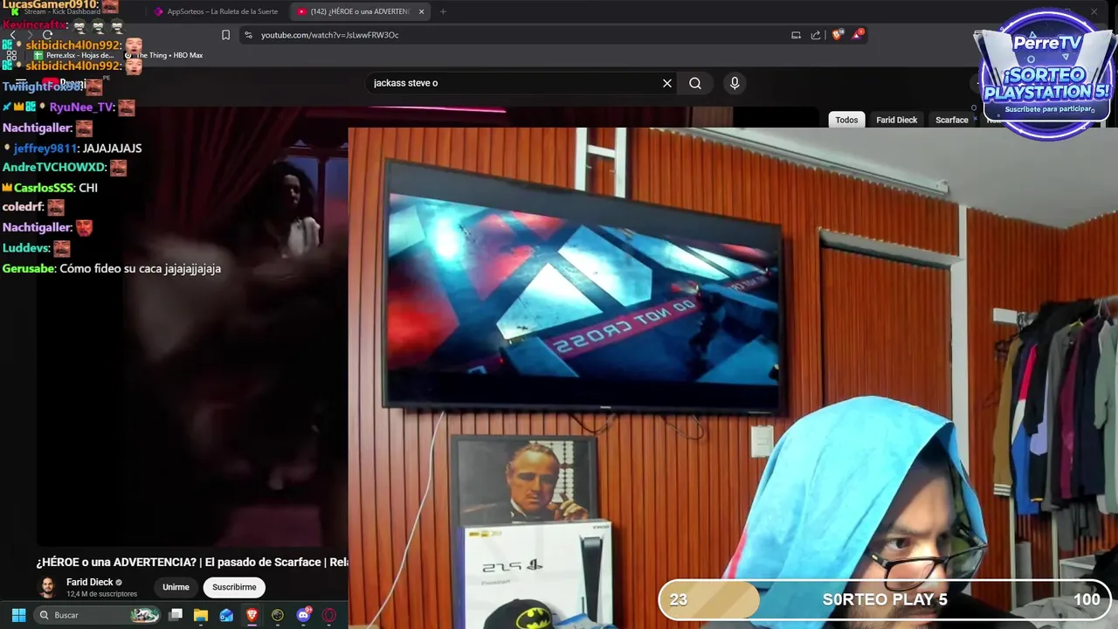Open the Brave Shields lion icon
Screen dimensions: 1118x629
[838, 35]
